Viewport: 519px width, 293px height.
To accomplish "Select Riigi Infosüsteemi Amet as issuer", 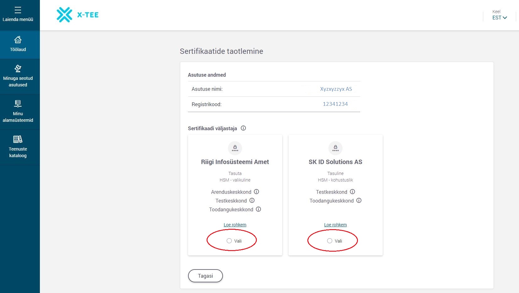I will pyautogui.click(x=229, y=241).
